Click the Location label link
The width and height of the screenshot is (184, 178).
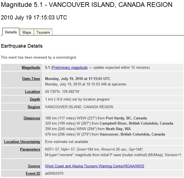(32, 92)
